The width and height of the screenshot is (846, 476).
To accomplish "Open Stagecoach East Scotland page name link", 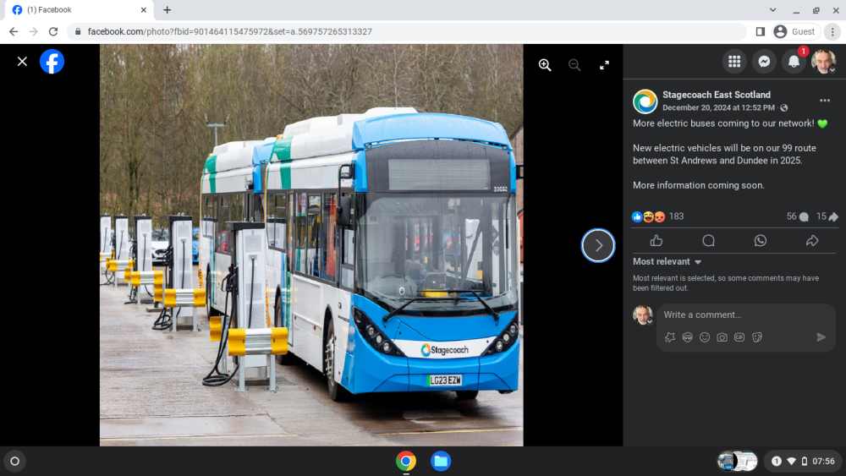I will point(716,95).
